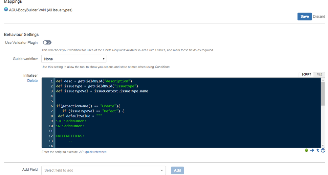The height and width of the screenshot is (175, 328).
Task: Click the 'SW Sachnummer:' line in the script
Action: coord(70,126)
